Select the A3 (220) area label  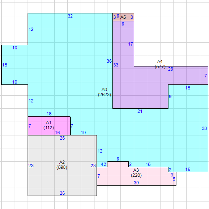[x=136, y=173]
